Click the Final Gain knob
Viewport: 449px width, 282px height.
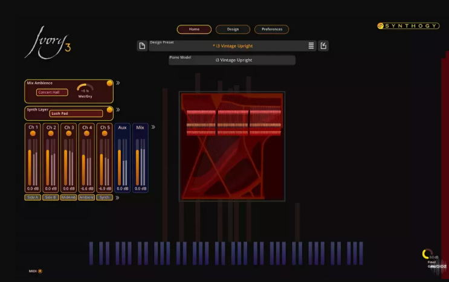[427, 254]
